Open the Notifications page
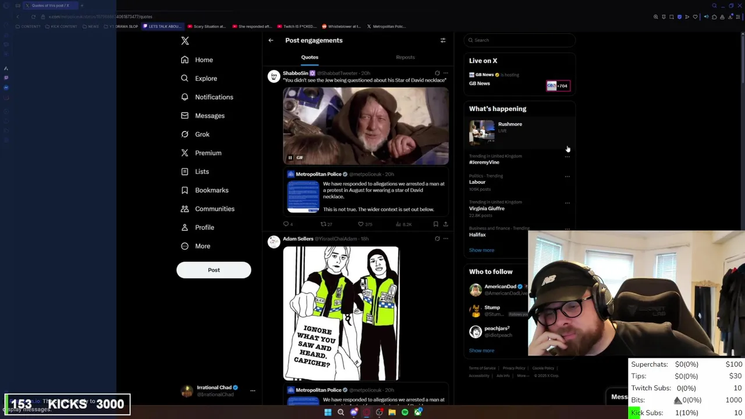Image resolution: width=745 pixels, height=419 pixels. 207,97
